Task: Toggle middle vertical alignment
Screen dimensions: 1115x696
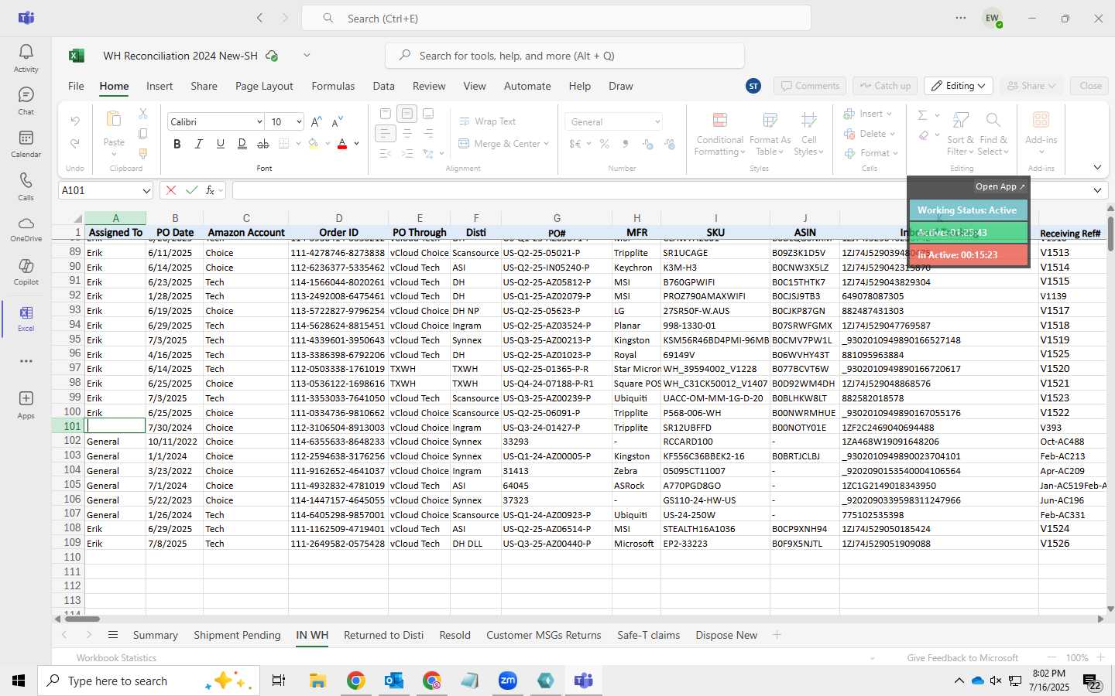Action: (407, 114)
